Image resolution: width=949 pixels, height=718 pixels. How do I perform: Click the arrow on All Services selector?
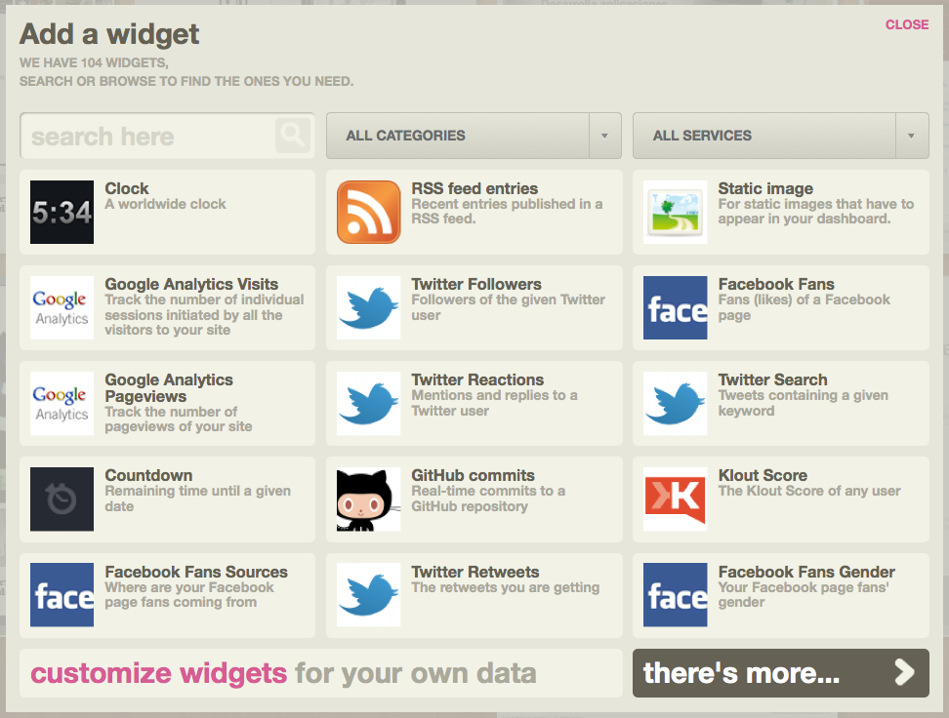tap(912, 136)
